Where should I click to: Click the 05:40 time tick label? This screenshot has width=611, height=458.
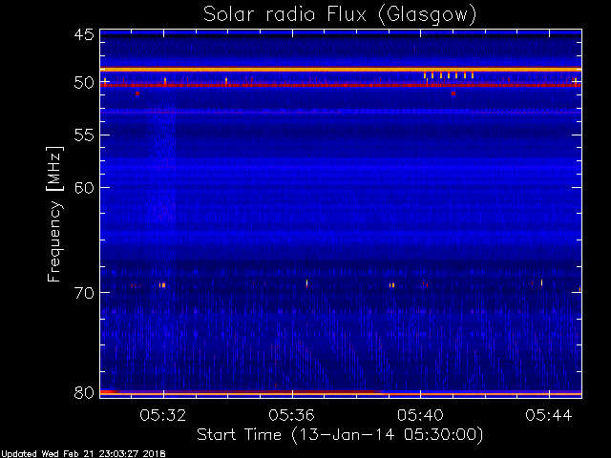coord(420,415)
